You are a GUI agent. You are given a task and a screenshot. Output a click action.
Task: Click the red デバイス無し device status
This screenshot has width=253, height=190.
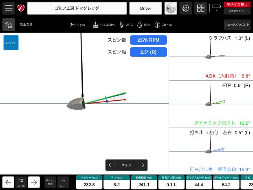237,4
